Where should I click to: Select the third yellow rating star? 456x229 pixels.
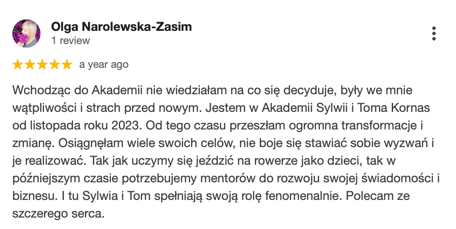[x=42, y=65]
